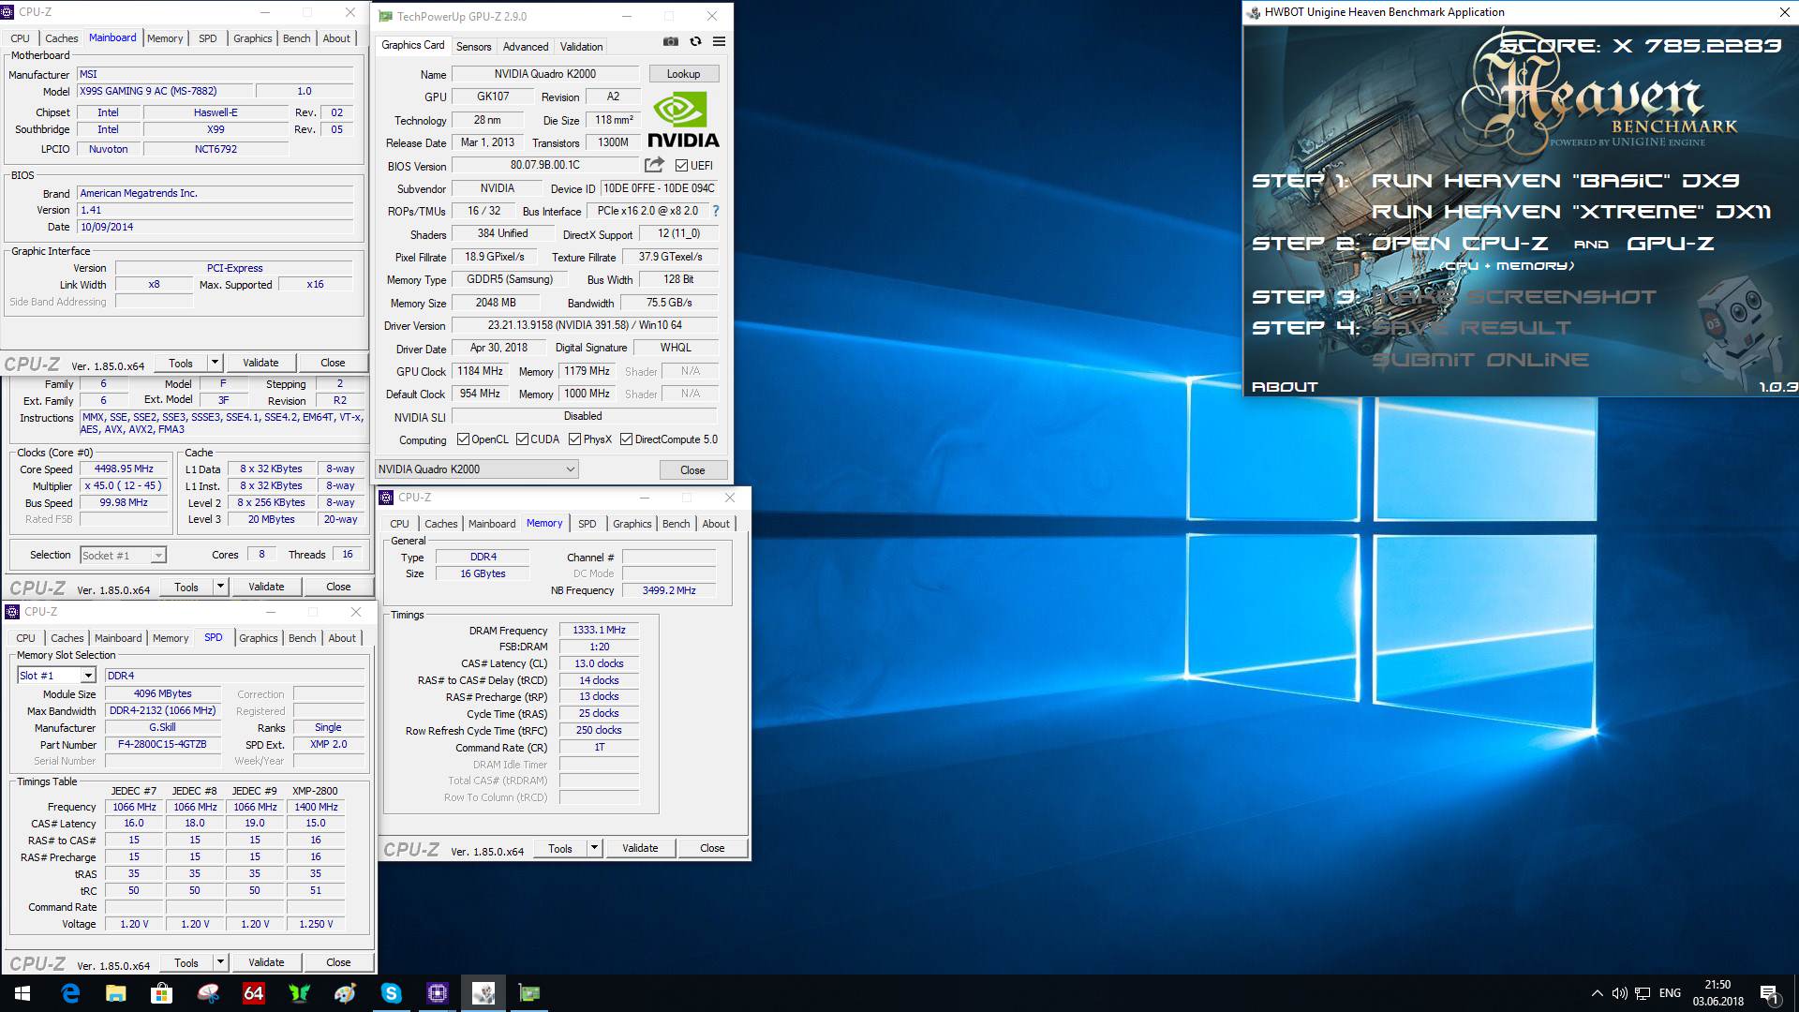Open Graphics tab in Memory CPU-Z window

point(632,524)
